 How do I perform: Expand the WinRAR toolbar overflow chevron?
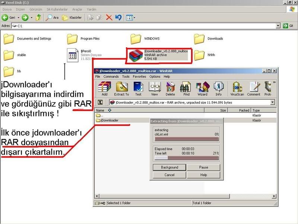pos(274,82)
